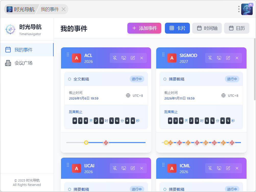This screenshot has width=256, height=192.
Task: Click the yellow clock marker on ACL timeline
Action: (x=86, y=143)
